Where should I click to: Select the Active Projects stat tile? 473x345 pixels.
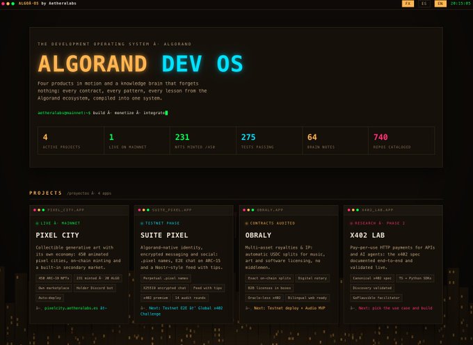pyautogui.click(x=70, y=141)
